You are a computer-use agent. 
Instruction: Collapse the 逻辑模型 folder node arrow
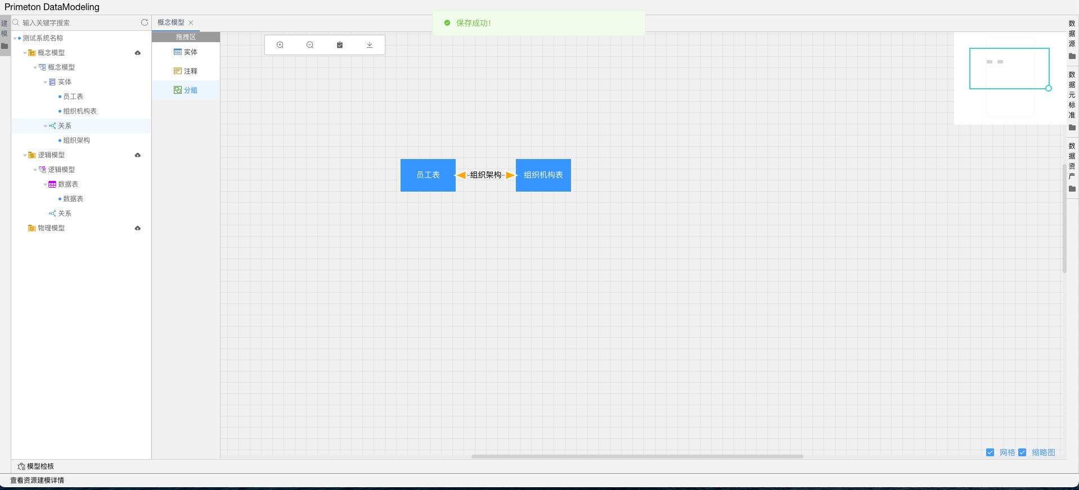[25, 155]
